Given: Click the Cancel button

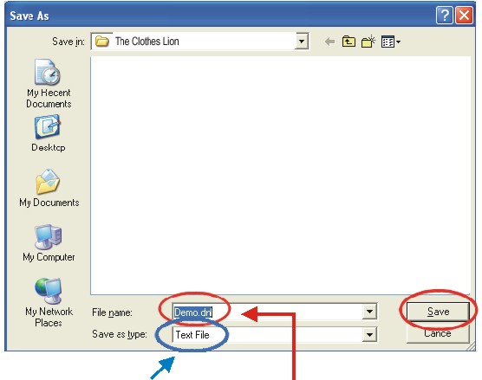Looking at the screenshot, I should pyautogui.click(x=438, y=333).
